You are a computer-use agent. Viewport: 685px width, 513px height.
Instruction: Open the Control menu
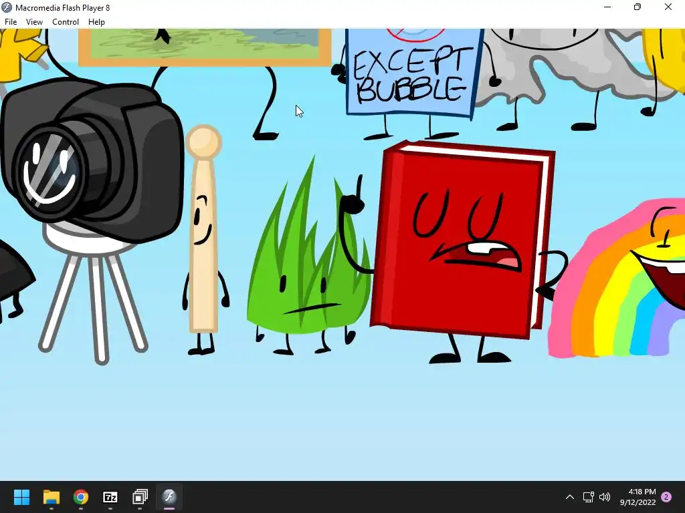click(x=66, y=22)
